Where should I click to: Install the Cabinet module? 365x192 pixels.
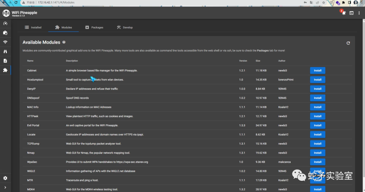click(x=317, y=70)
